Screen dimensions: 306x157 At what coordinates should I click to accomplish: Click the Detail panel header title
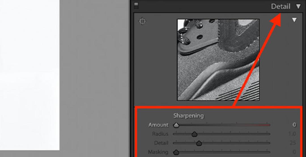pos(280,6)
